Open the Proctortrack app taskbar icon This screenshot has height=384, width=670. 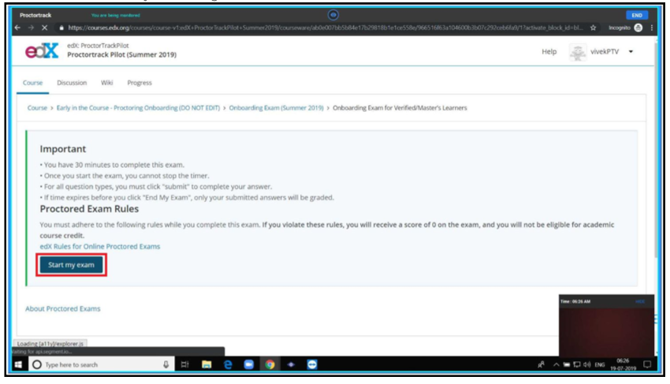(x=291, y=365)
